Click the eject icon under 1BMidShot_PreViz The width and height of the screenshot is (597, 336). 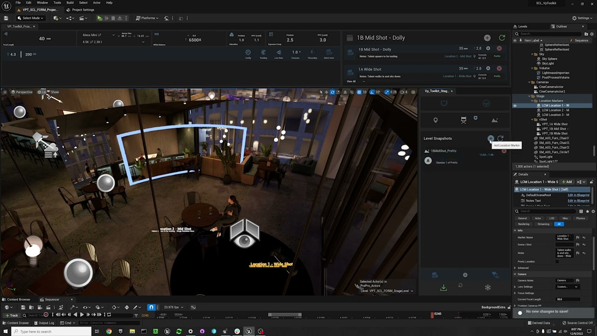coord(428,161)
